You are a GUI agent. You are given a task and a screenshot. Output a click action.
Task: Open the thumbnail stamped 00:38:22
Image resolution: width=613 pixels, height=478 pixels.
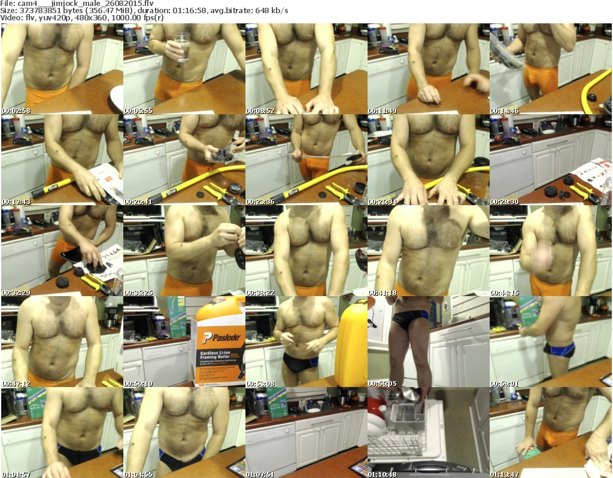click(306, 251)
